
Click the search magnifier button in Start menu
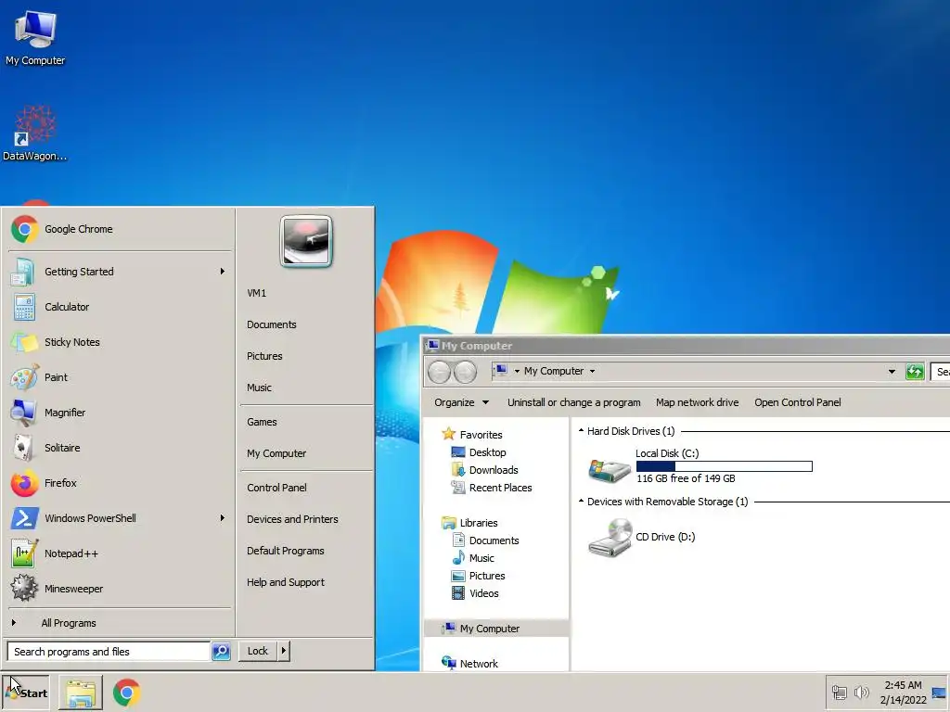click(221, 652)
